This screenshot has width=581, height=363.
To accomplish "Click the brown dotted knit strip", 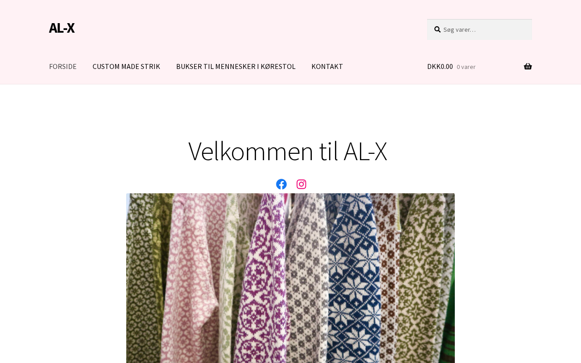I will (x=389, y=281).
